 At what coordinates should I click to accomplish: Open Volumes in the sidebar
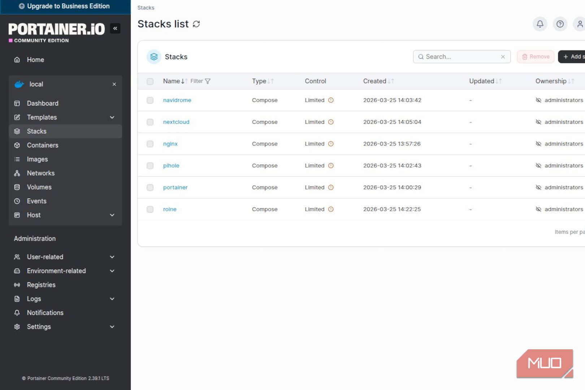[65, 187]
